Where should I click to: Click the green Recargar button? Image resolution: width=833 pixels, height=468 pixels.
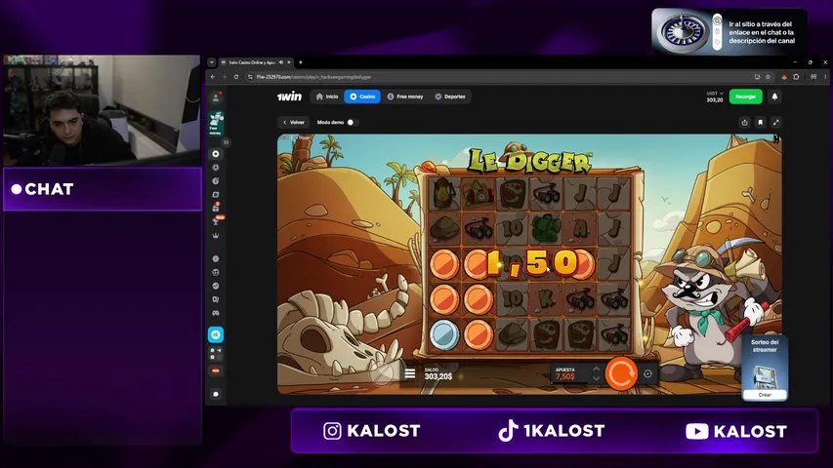coord(745,97)
